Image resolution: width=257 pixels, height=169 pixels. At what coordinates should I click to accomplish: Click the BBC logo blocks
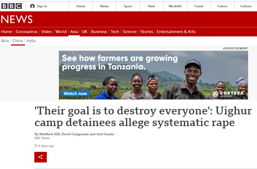tap(11, 6)
